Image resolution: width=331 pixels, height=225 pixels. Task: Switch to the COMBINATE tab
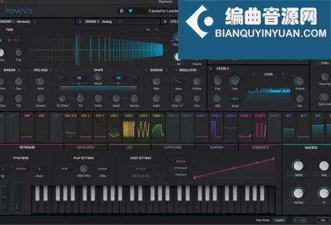260,147
